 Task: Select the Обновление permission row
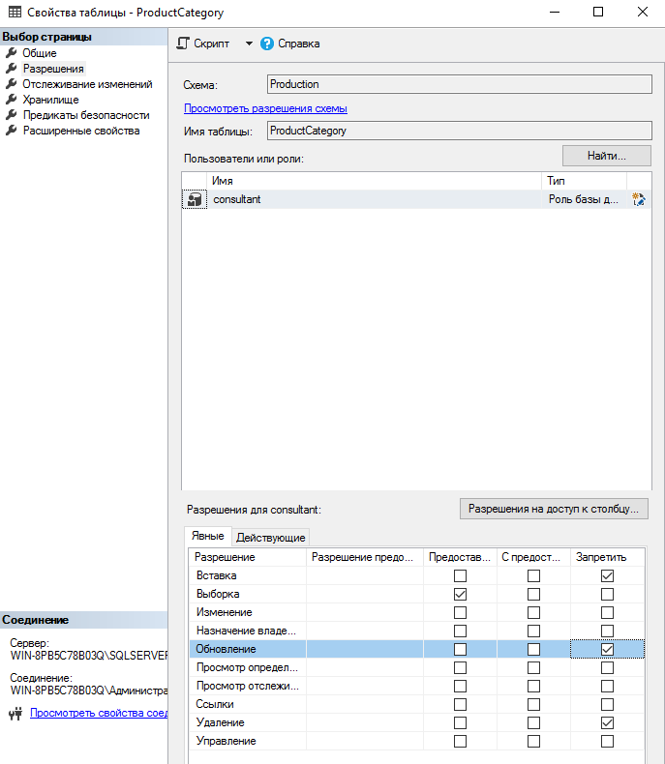[x=417, y=649]
